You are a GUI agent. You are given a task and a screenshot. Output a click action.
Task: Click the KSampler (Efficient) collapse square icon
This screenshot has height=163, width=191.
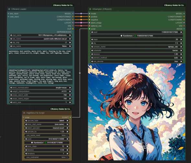click(90, 9)
